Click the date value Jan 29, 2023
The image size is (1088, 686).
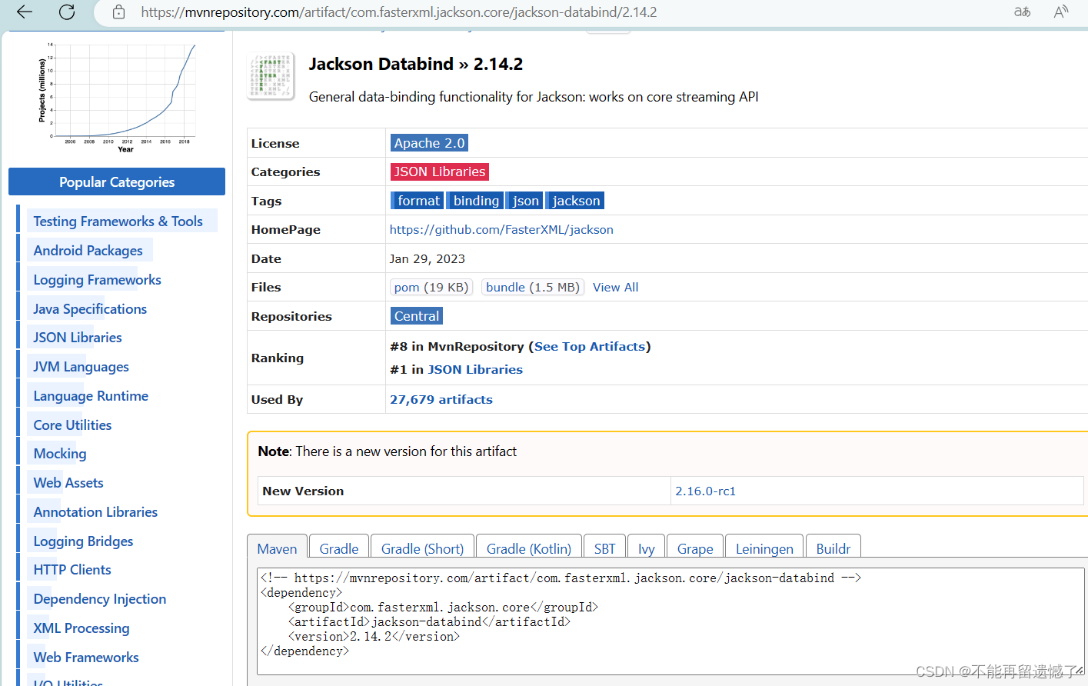[428, 258]
